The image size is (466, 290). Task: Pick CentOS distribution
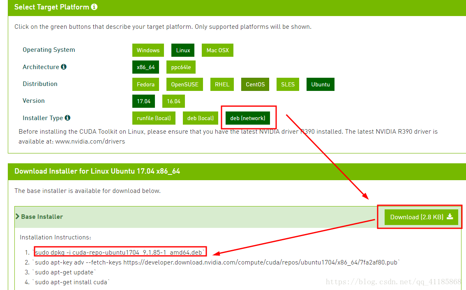[255, 84]
